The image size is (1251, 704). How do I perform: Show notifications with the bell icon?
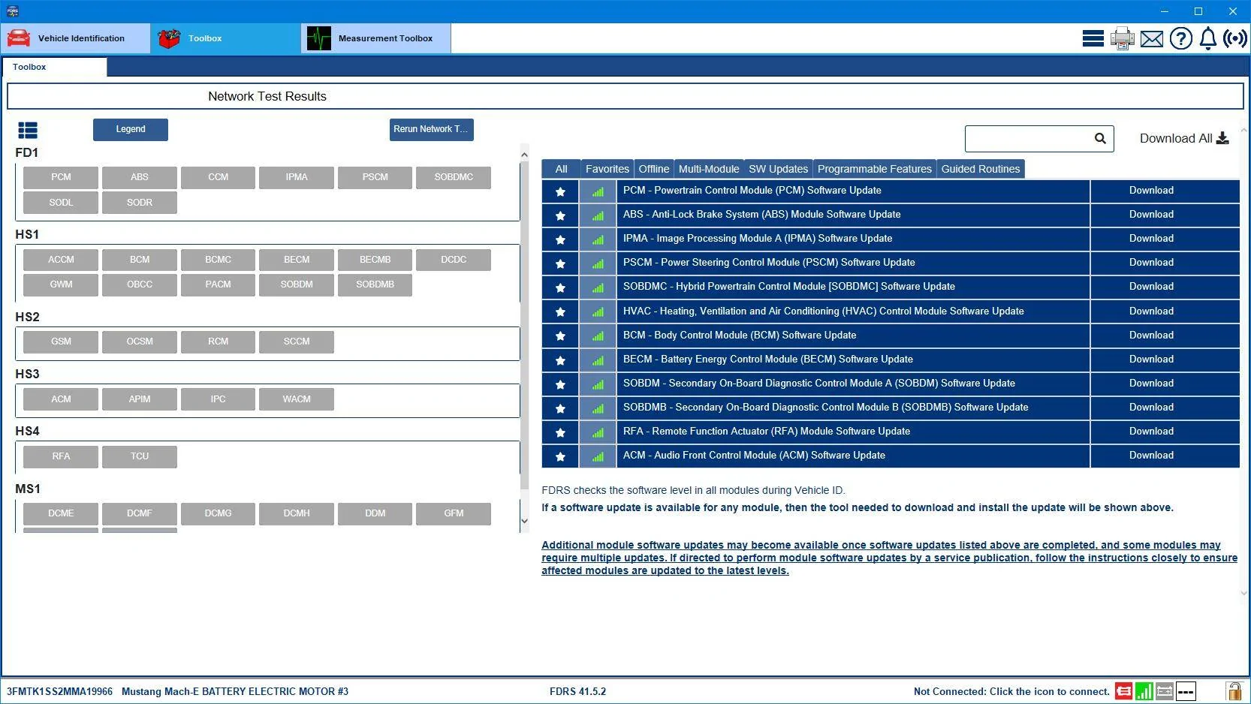point(1207,38)
